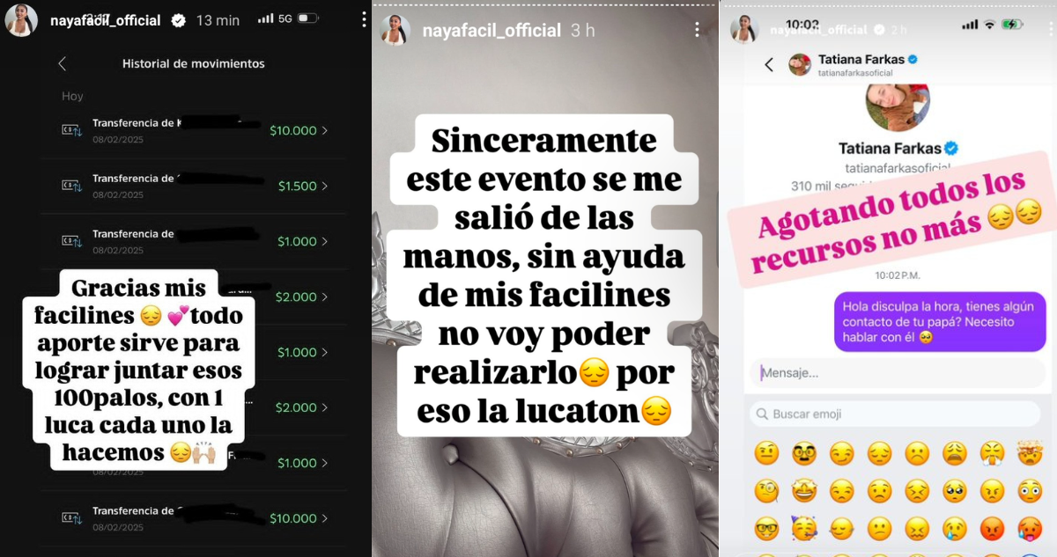
Task: Open three-dot menu on middle story
Action: tap(697, 30)
